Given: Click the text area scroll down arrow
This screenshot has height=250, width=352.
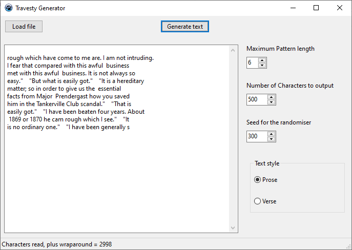Looking at the screenshot, I should (x=233, y=228).
